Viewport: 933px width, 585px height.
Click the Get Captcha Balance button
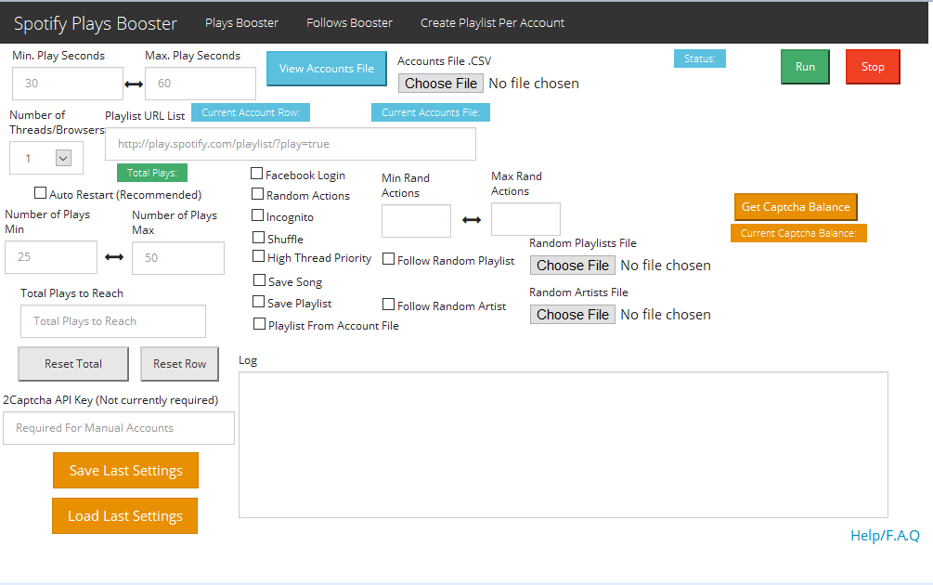[x=796, y=207]
